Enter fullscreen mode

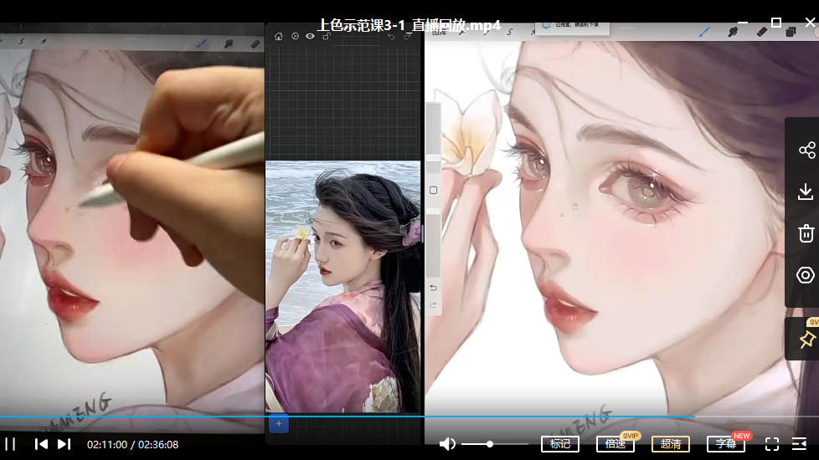(772, 444)
